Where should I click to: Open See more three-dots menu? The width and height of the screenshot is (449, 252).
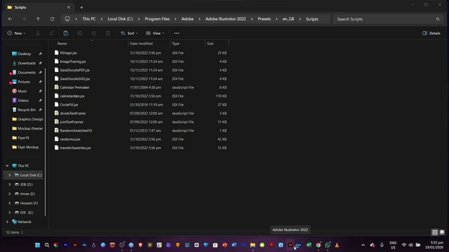[x=177, y=33]
